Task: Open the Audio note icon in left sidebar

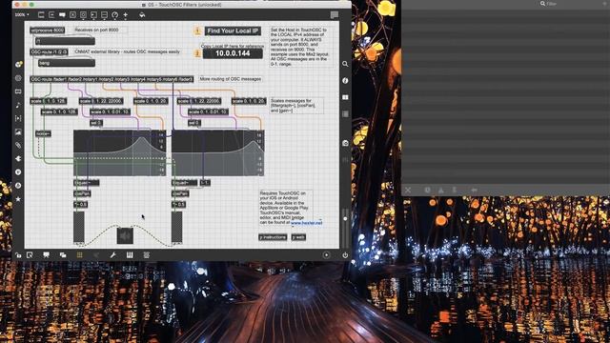Action: point(18,105)
